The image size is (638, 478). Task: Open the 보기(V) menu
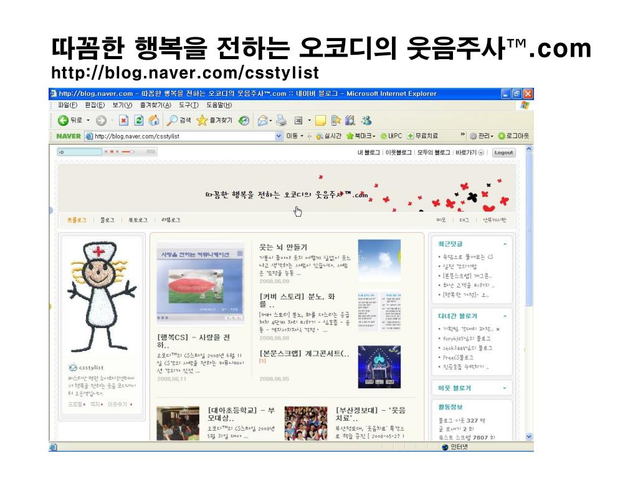point(122,105)
